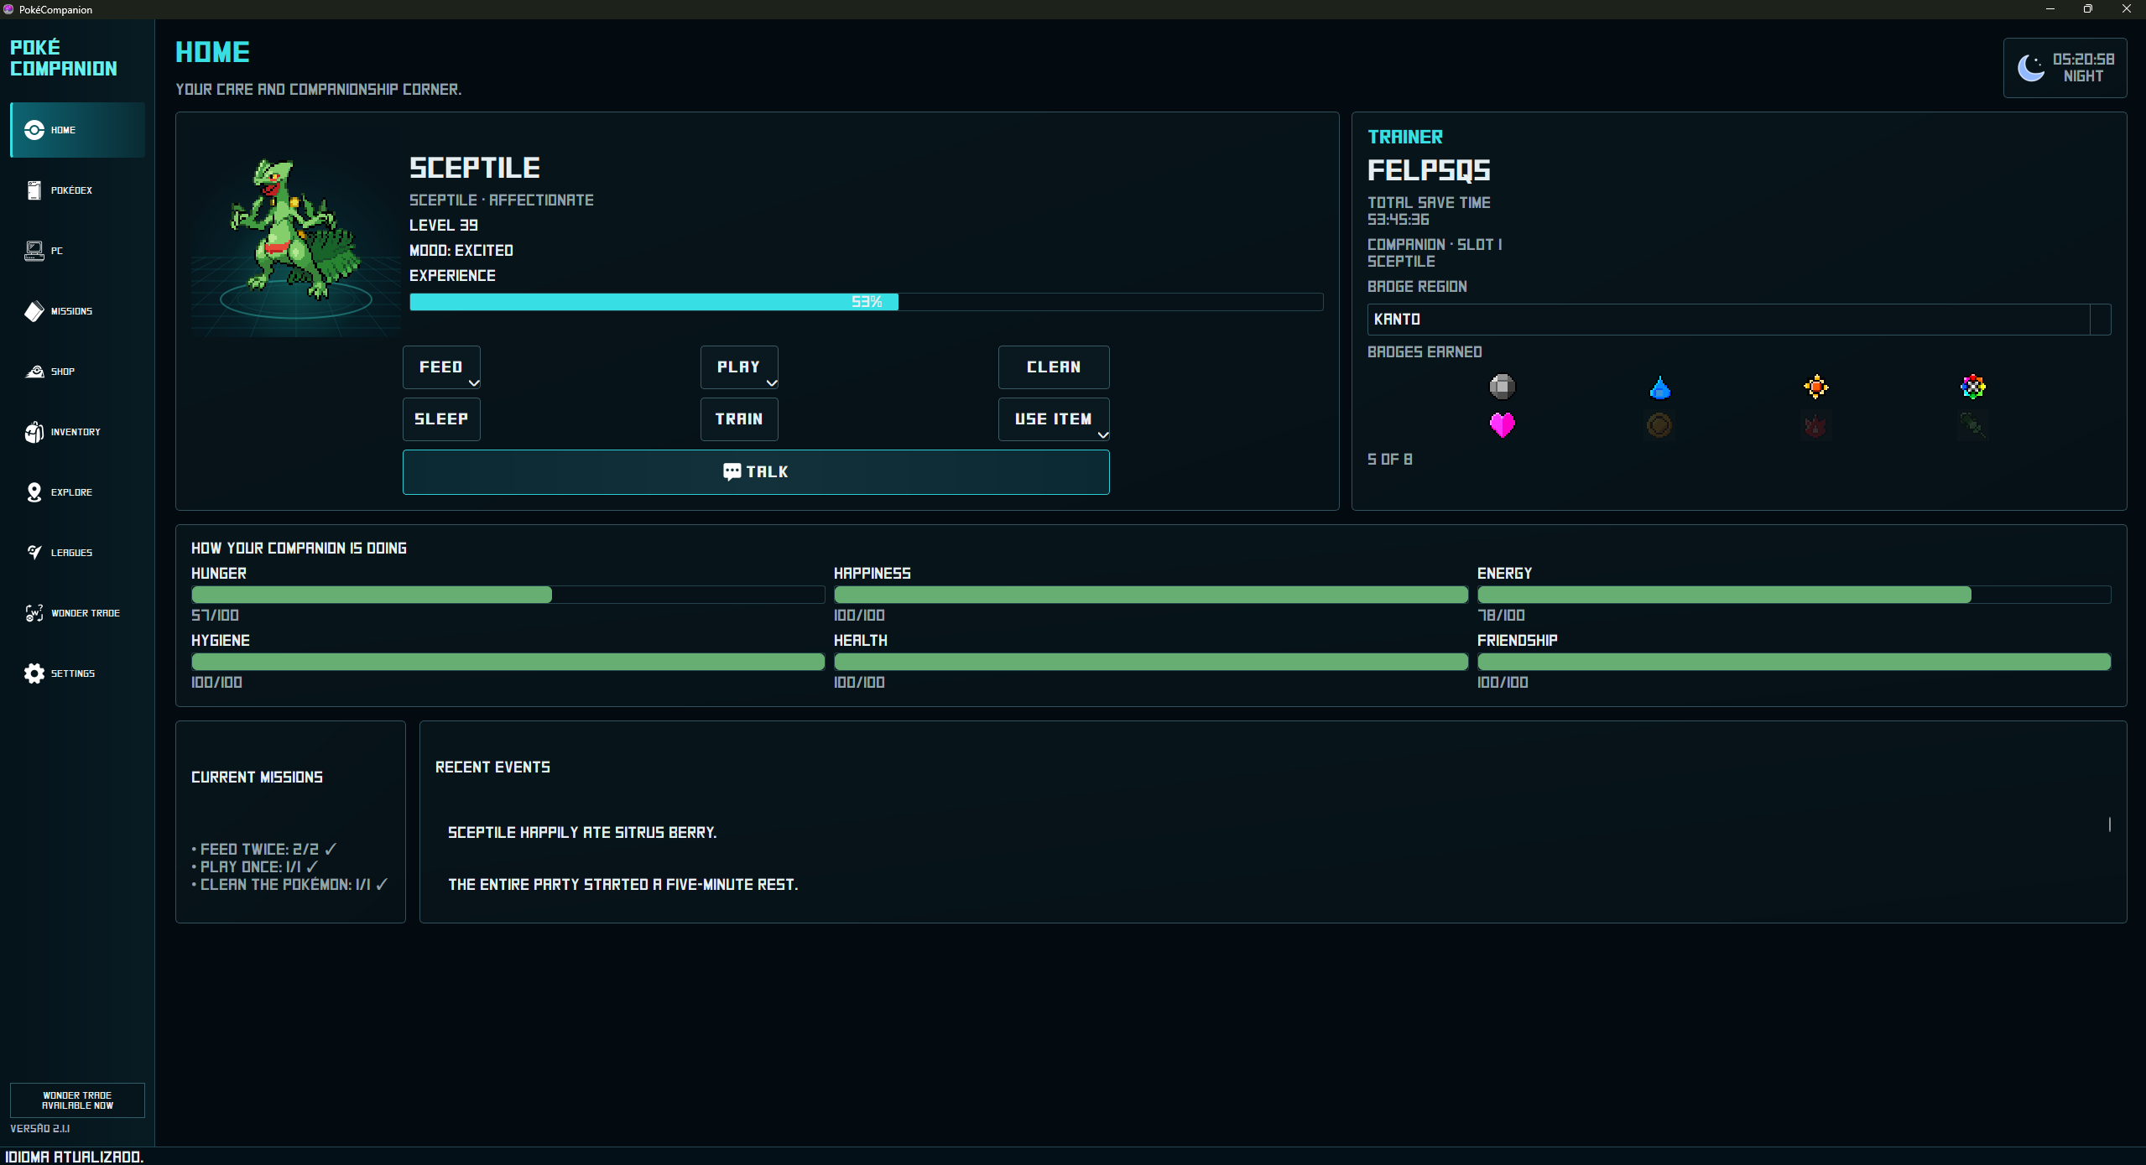Click the clock and Night time widget
Image resolution: width=2146 pixels, height=1165 pixels.
point(2065,68)
